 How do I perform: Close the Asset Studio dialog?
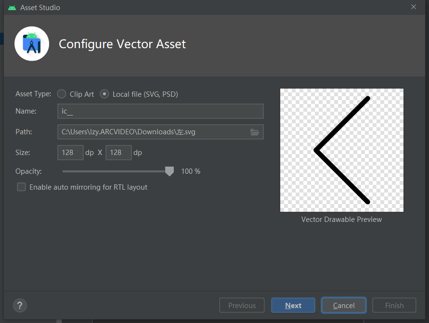[x=415, y=7]
